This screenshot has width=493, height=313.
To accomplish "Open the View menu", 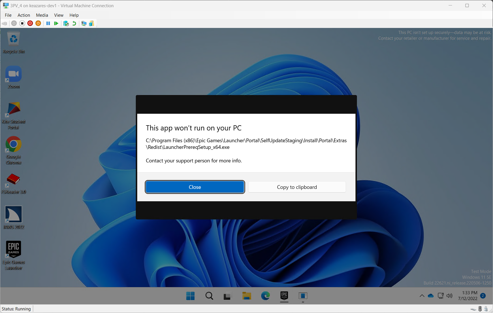I will click(59, 15).
